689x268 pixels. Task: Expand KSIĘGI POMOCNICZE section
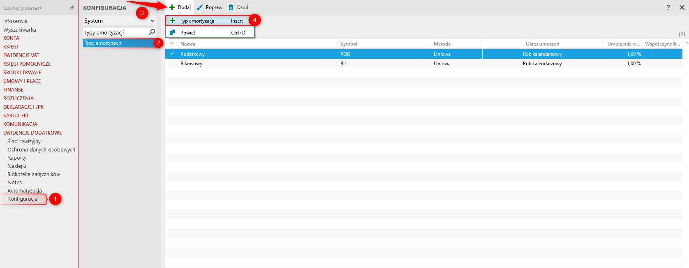tap(27, 64)
